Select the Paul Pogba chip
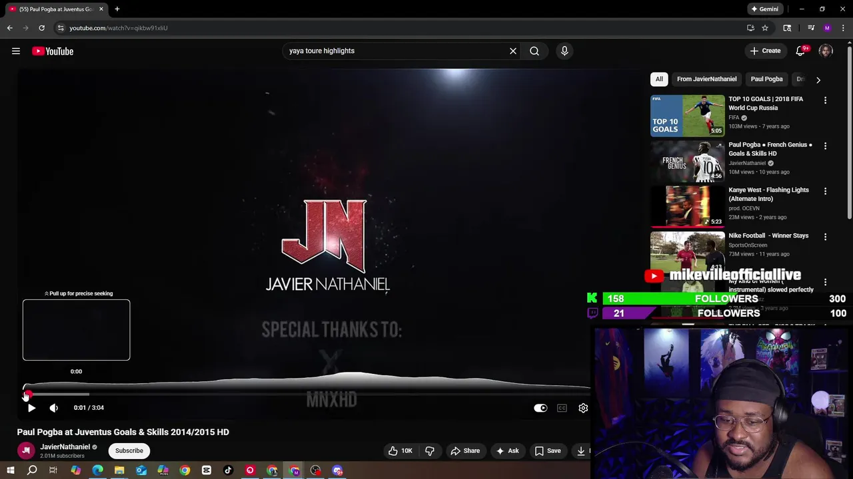Viewport: 853px width, 479px height. 766,79
